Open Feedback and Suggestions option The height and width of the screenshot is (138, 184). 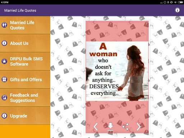tap(25, 98)
